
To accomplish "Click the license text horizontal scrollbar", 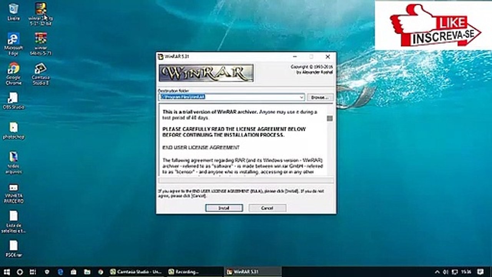I will (x=246, y=180).
